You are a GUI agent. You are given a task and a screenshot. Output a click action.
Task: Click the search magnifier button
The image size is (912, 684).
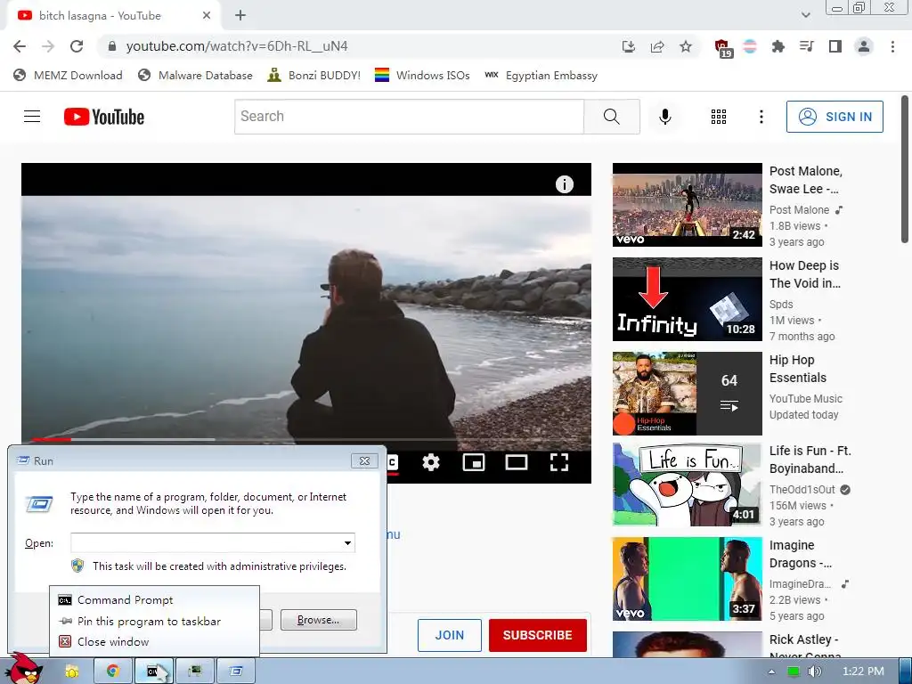[x=611, y=117]
